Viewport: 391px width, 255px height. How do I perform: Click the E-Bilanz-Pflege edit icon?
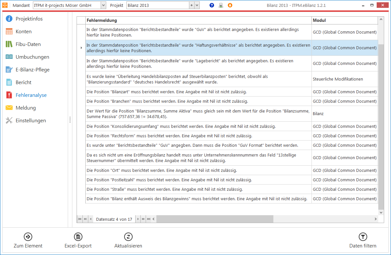click(x=9, y=69)
